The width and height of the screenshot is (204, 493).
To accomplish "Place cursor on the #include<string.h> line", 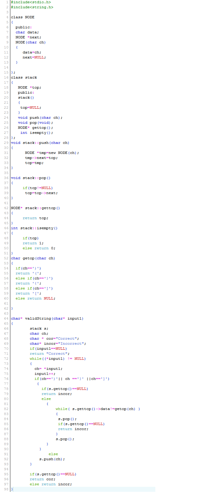I will coord(32,7).
